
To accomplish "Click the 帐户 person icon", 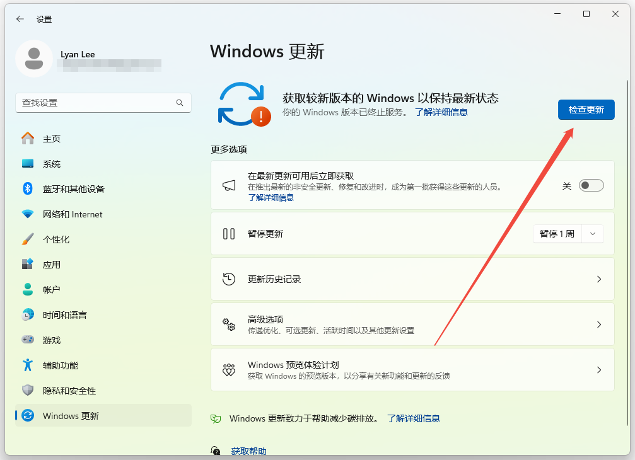I will pyautogui.click(x=28, y=289).
